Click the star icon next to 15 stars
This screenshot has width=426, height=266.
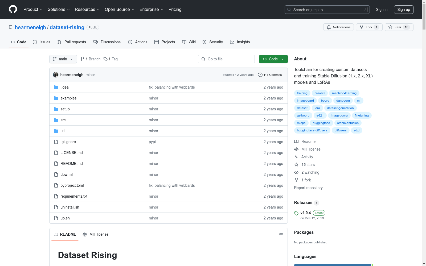(296, 165)
